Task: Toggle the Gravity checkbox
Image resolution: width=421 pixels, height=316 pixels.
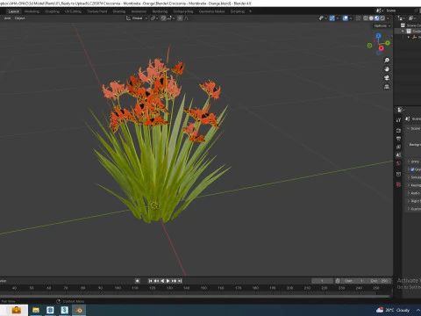Action: pyautogui.click(x=412, y=169)
